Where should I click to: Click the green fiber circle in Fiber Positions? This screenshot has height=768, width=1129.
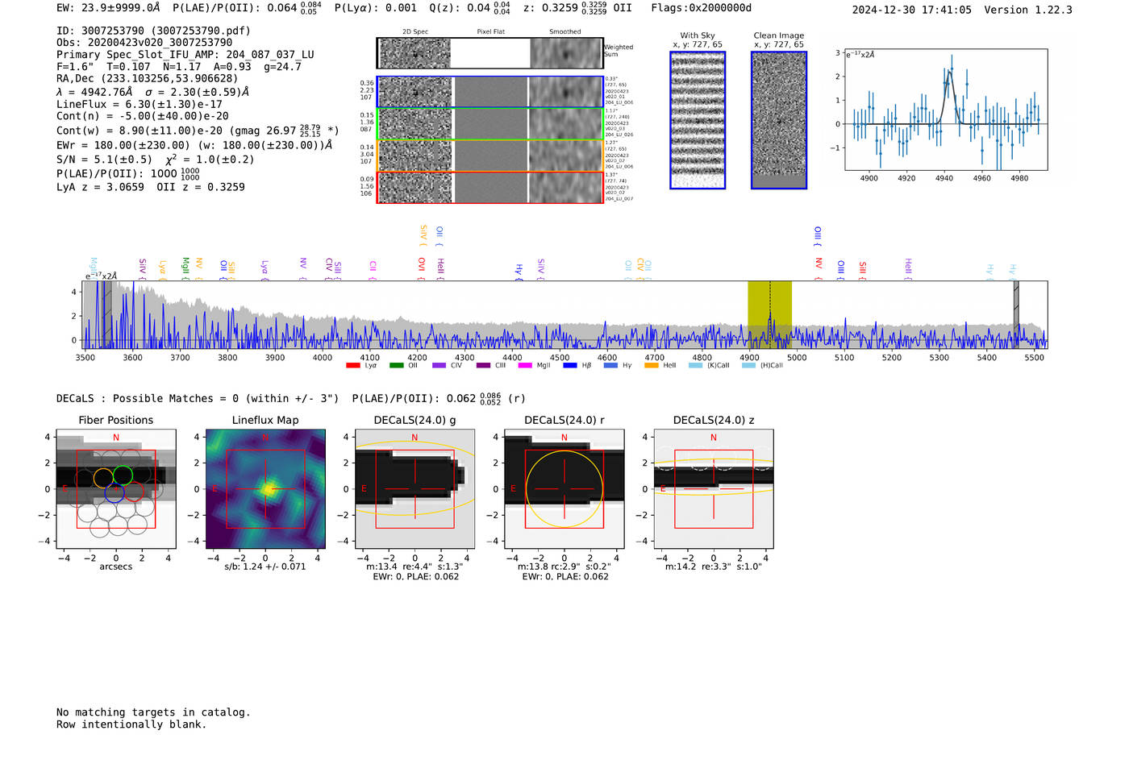click(x=123, y=475)
